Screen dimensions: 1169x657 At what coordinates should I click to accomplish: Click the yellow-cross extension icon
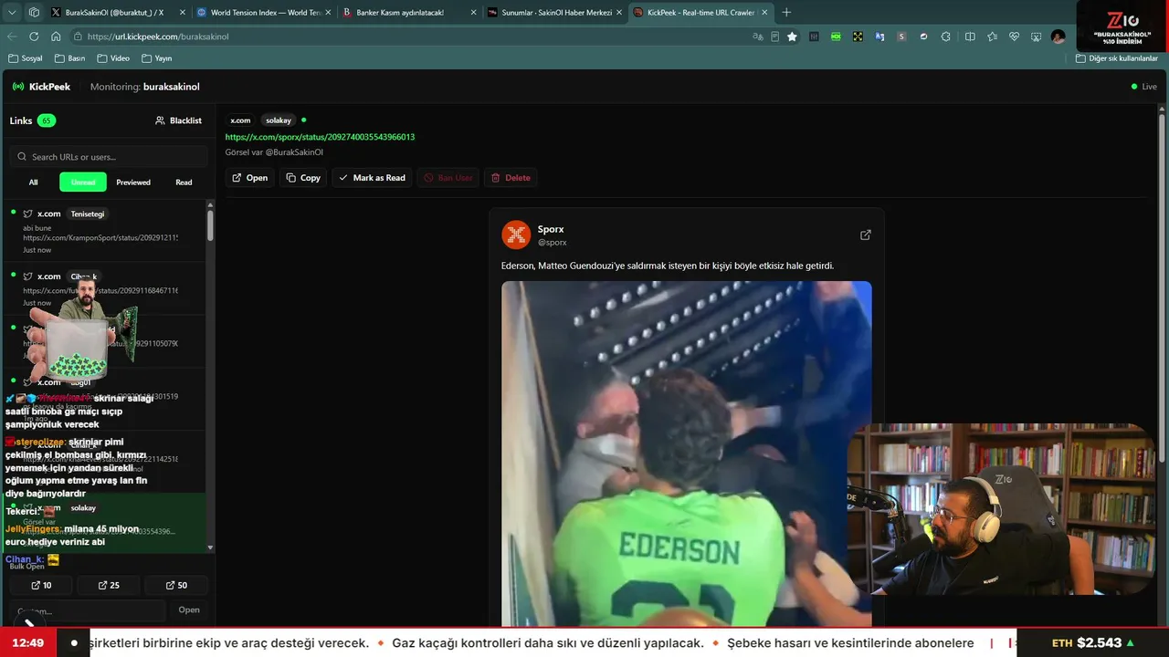click(x=858, y=36)
